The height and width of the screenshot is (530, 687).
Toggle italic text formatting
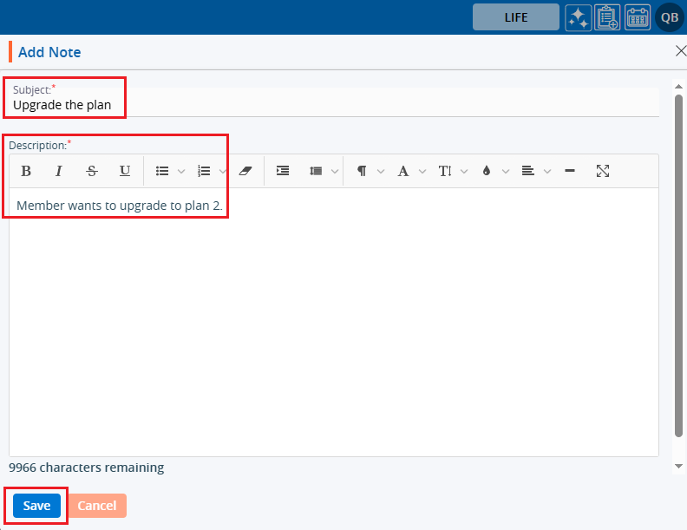[x=59, y=171]
